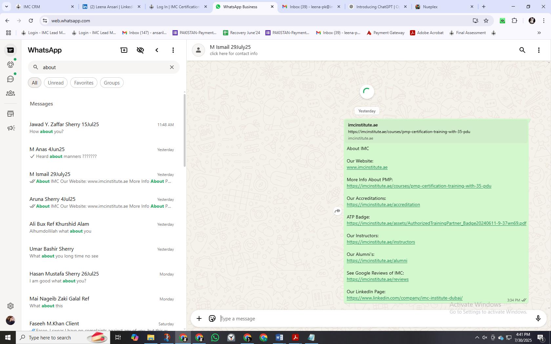Open the pmp-certification-training-with-35-pdu link
The height and width of the screenshot is (344, 551).
click(419, 186)
